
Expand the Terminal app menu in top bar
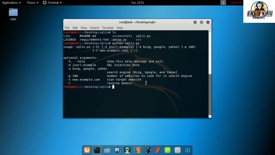(52, 3)
